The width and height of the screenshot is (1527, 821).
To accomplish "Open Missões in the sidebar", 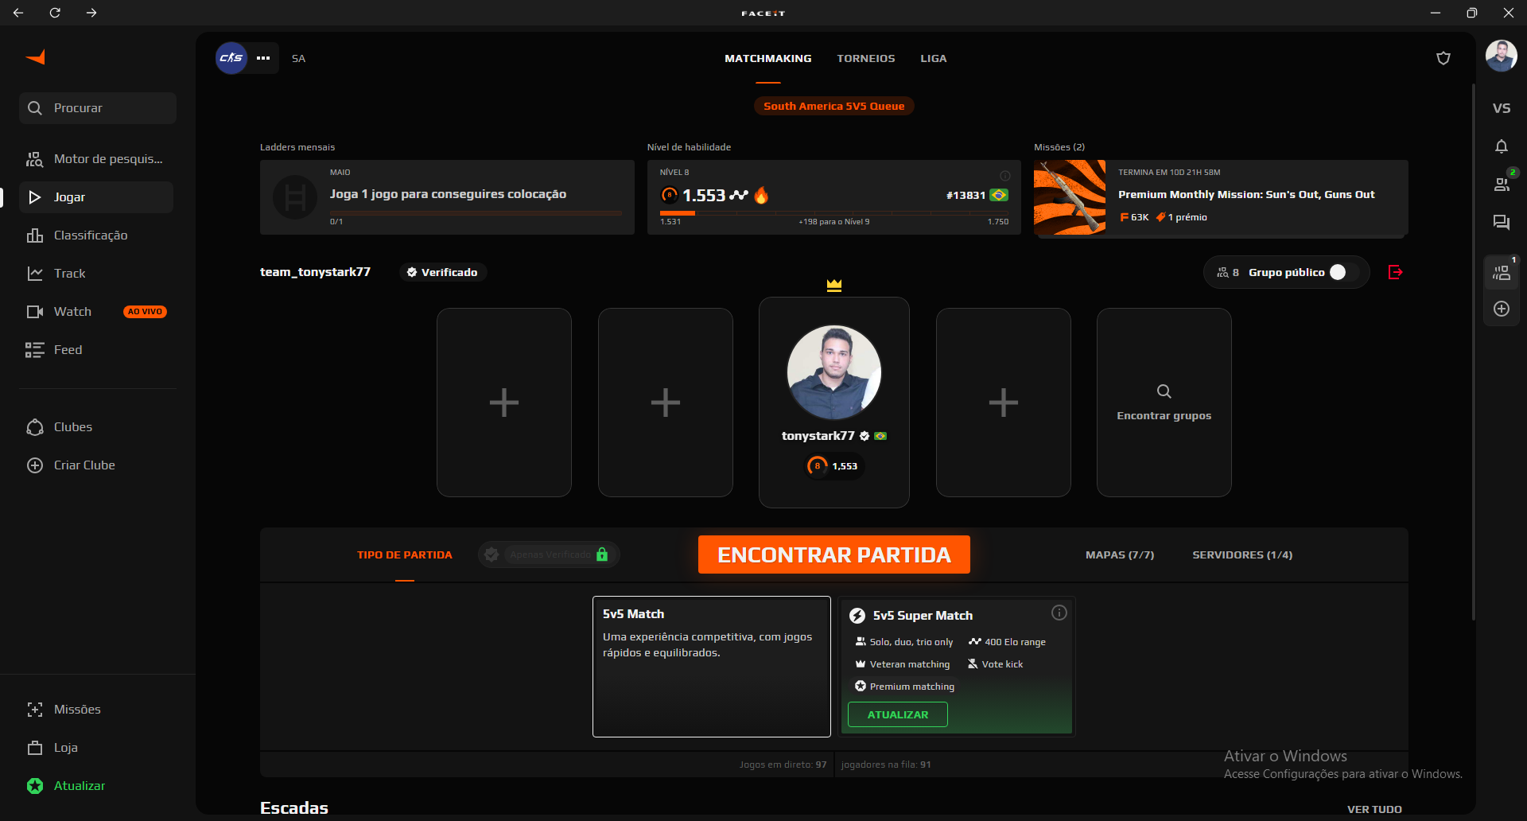I will (x=96, y=710).
